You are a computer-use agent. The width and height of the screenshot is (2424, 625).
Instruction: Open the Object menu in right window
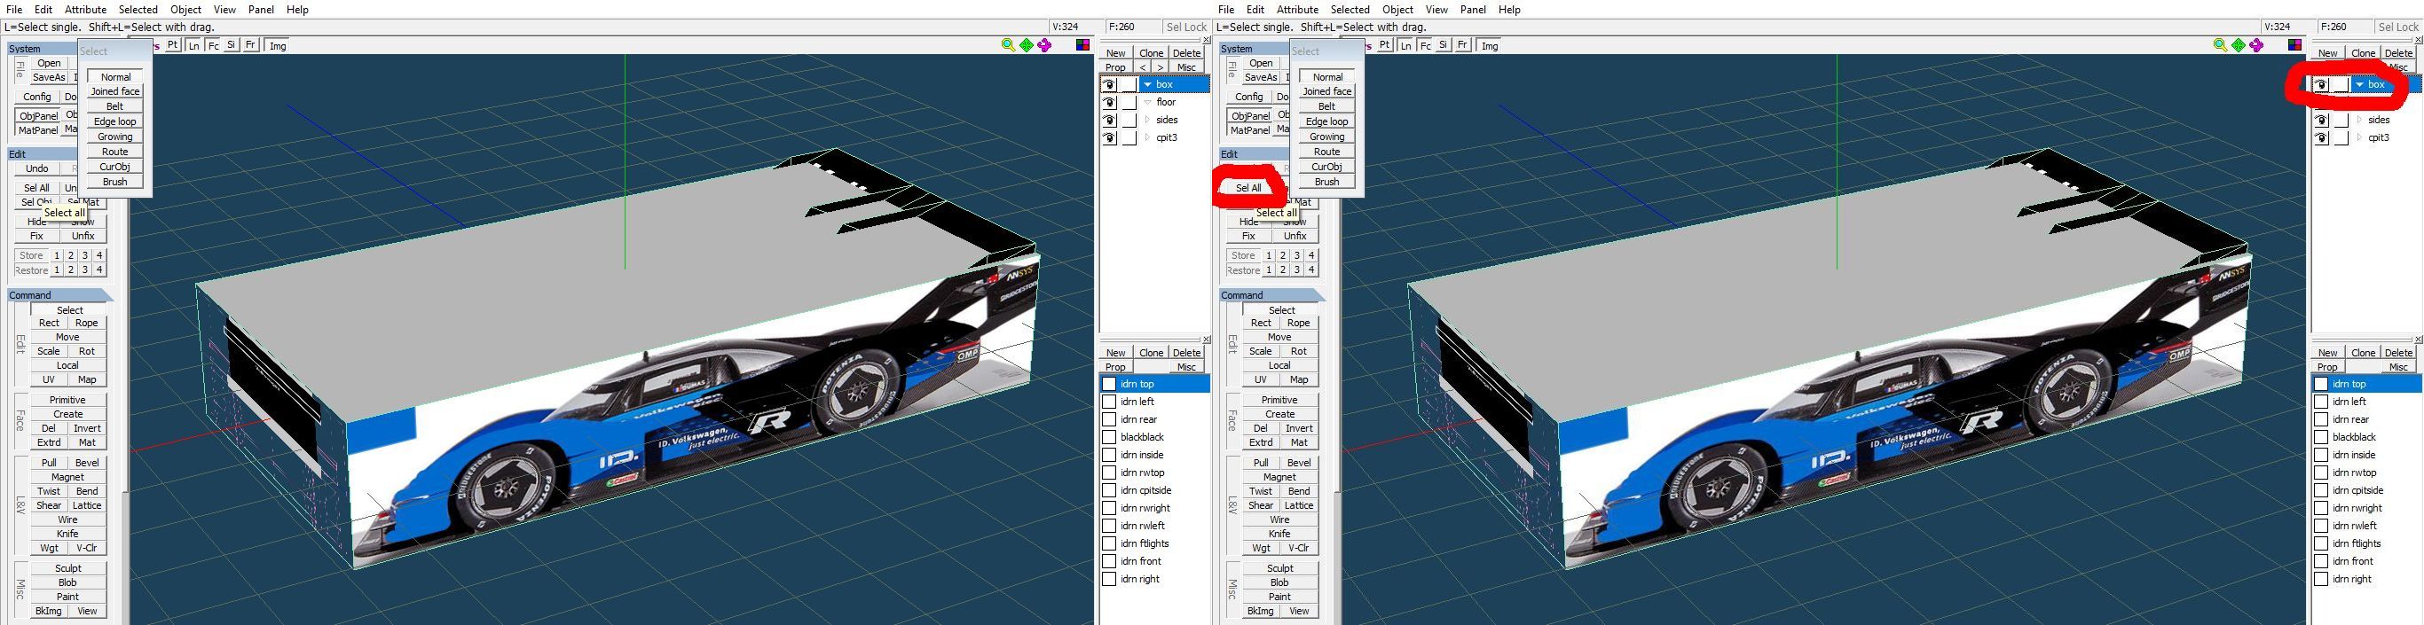[x=1398, y=10]
